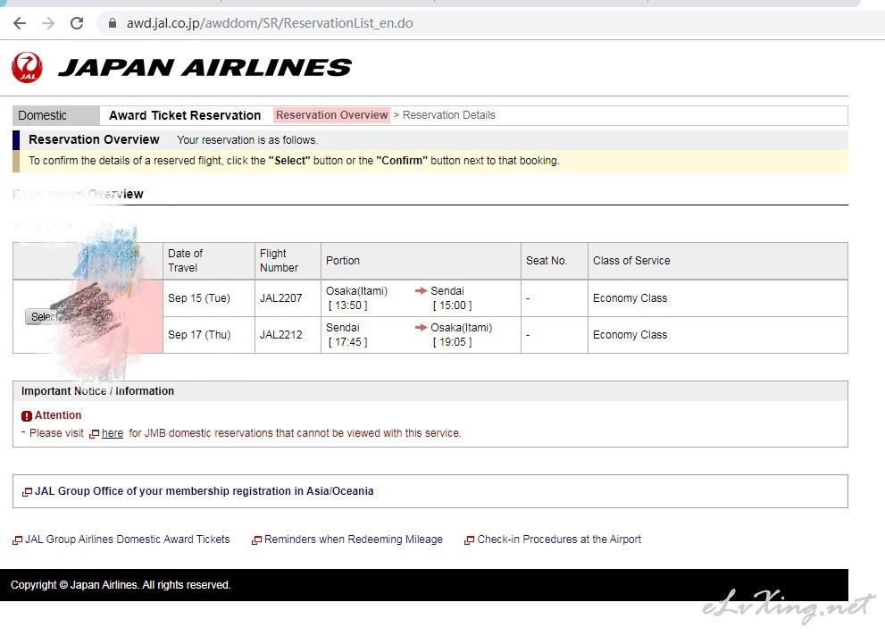Reload the page with the refresh icon
This screenshot has width=885, height=636.
pos(77,23)
